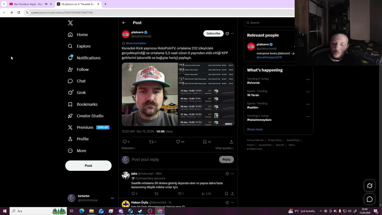Click the X Search box
Viewport: 382px width, 215px height.
[269, 23]
